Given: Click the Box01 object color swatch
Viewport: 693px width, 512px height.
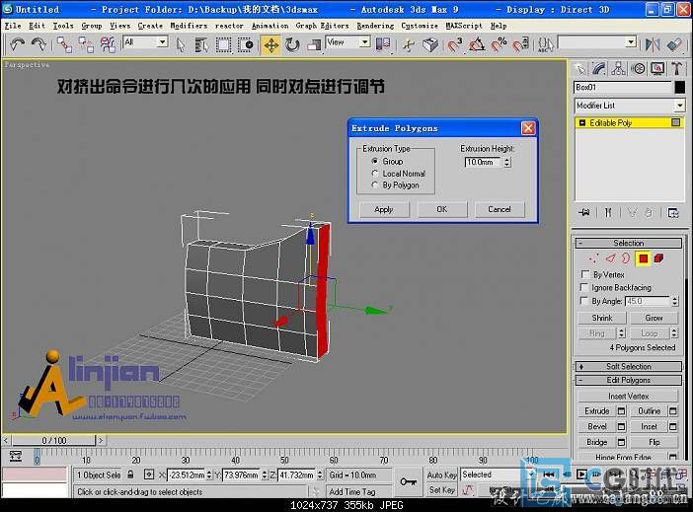Looking at the screenshot, I should (x=680, y=87).
